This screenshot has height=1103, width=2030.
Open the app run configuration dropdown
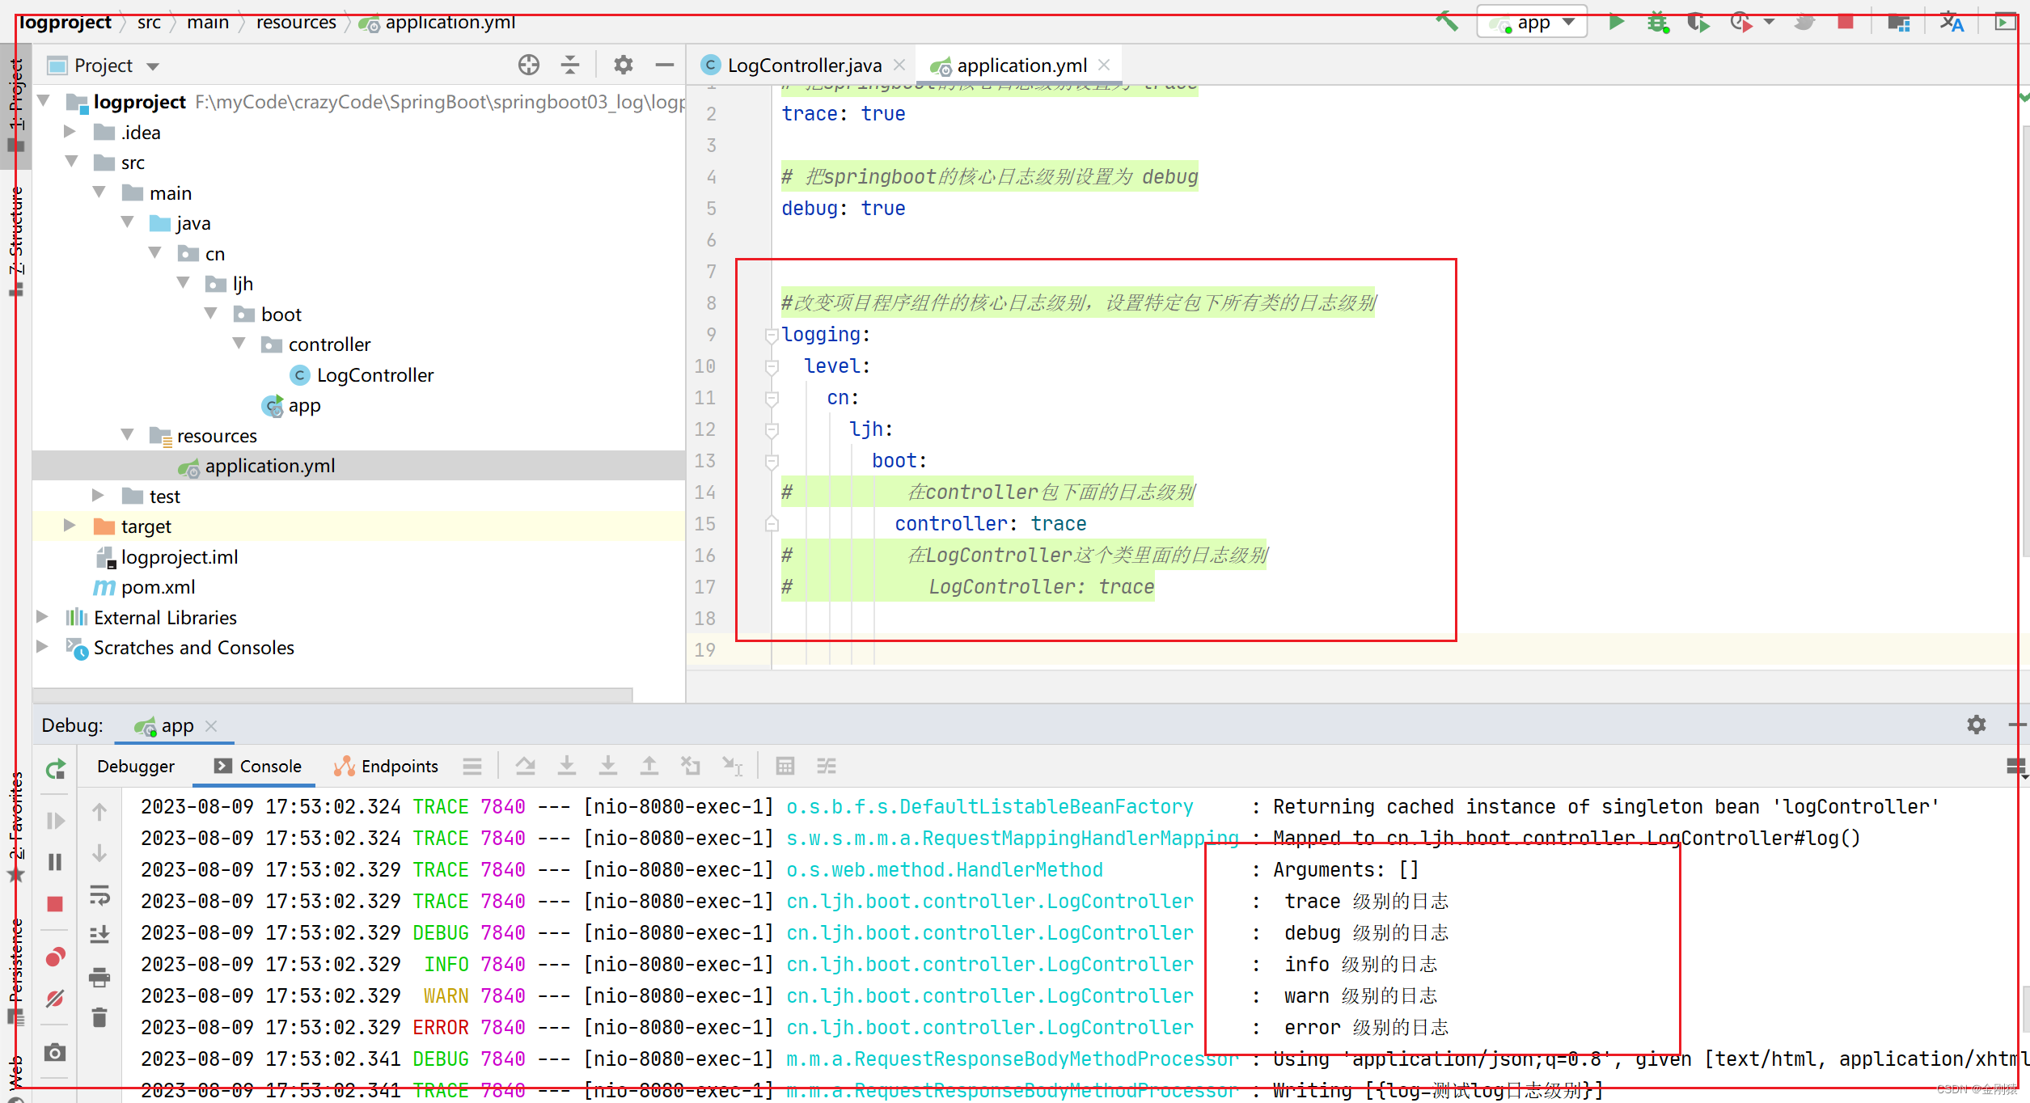tap(1532, 22)
